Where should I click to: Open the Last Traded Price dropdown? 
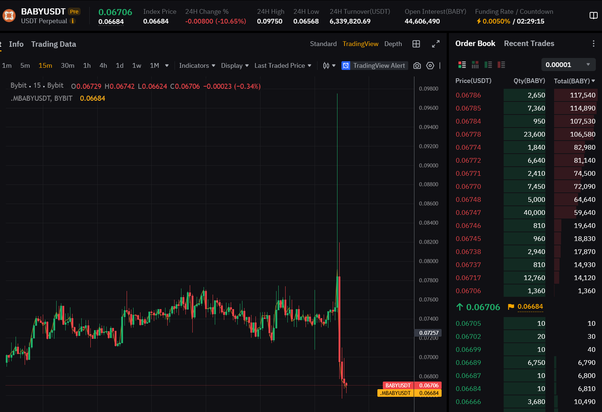283,66
